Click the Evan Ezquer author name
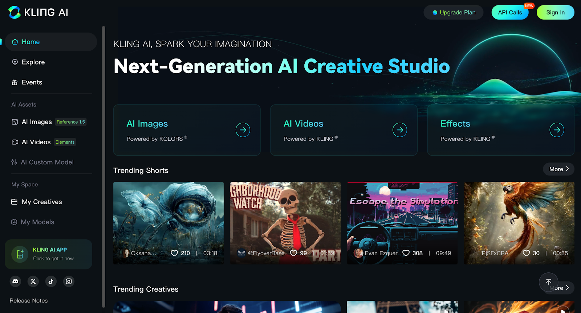Screen dimensions: 581x313 [x=381, y=253]
